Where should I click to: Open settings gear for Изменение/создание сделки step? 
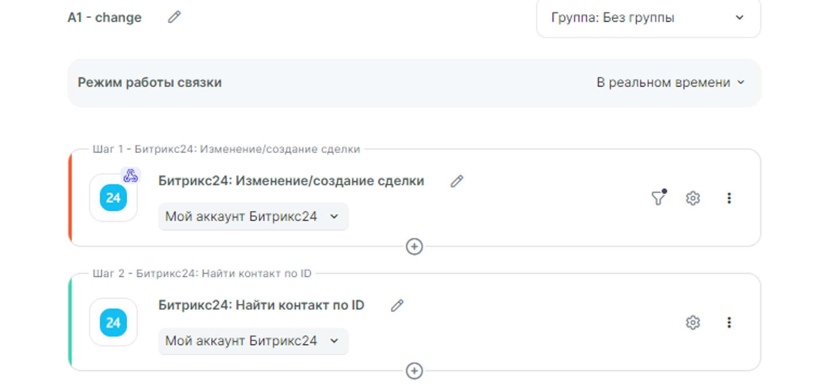(692, 198)
